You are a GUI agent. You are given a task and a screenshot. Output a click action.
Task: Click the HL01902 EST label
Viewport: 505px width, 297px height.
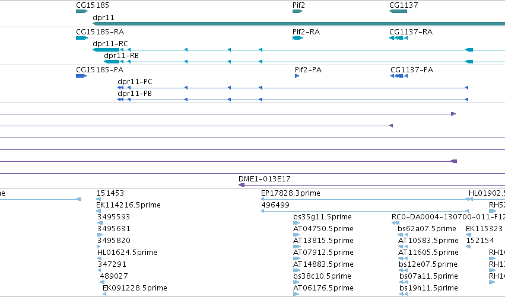coord(487,193)
